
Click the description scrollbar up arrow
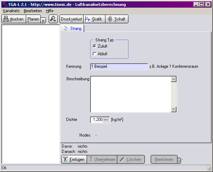[x=174, y=79]
